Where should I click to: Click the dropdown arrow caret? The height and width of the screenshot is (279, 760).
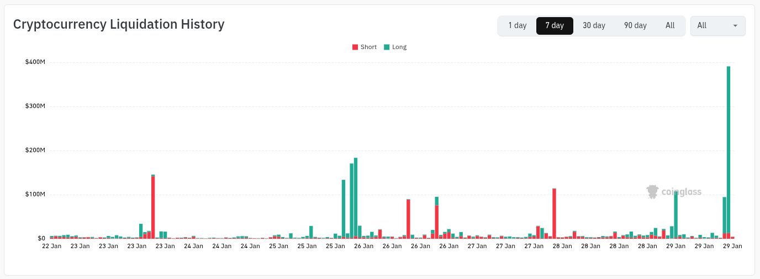coord(735,25)
